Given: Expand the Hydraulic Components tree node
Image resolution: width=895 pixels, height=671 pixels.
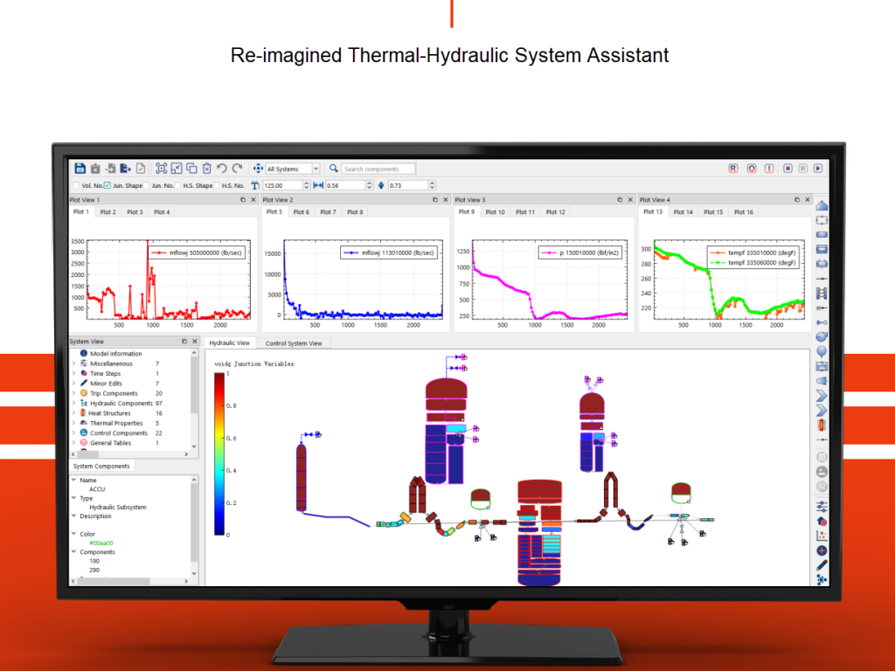Looking at the screenshot, I should [73, 404].
